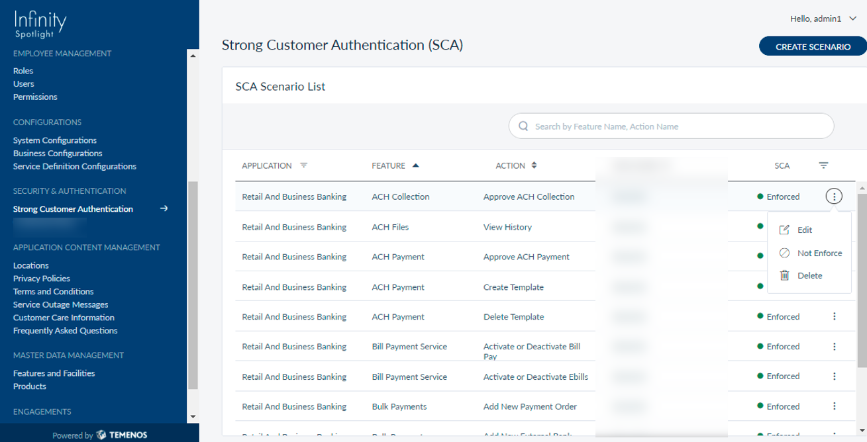This screenshot has width=867, height=442.
Task: Go to Roles under Employee Management
Action: pyautogui.click(x=23, y=71)
